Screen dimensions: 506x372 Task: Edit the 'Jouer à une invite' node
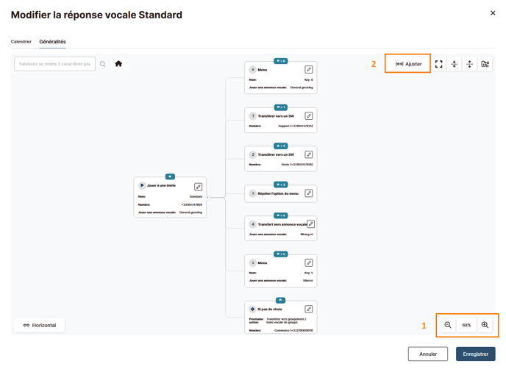click(198, 187)
